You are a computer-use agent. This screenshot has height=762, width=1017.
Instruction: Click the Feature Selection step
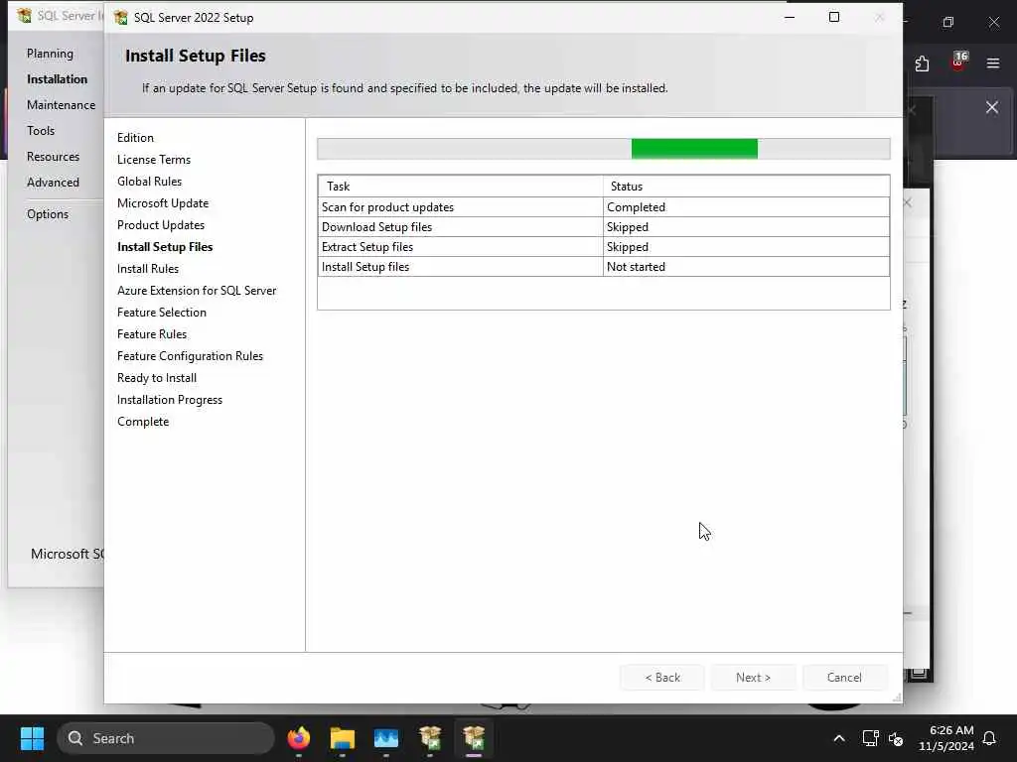[x=162, y=313]
